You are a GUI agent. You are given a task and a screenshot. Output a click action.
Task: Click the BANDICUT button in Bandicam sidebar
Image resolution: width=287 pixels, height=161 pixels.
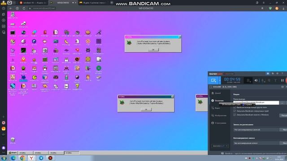[x=220, y=146]
